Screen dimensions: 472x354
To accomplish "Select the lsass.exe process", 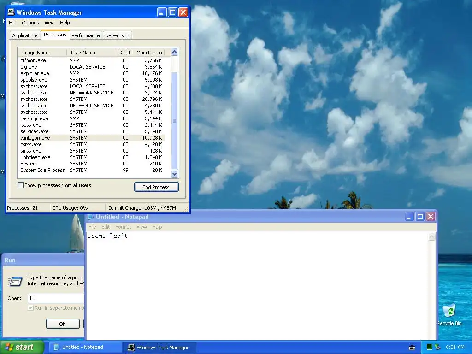I will 92,125.
